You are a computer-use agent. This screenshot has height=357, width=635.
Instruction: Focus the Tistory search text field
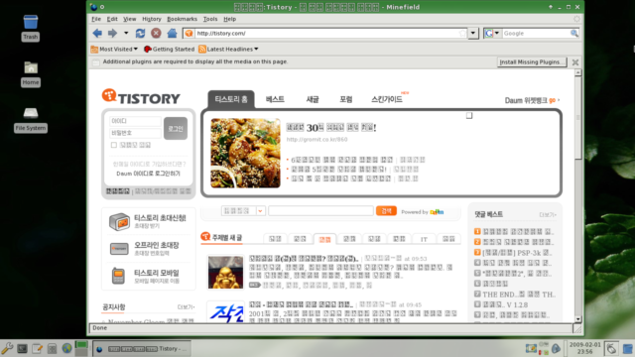click(320, 211)
